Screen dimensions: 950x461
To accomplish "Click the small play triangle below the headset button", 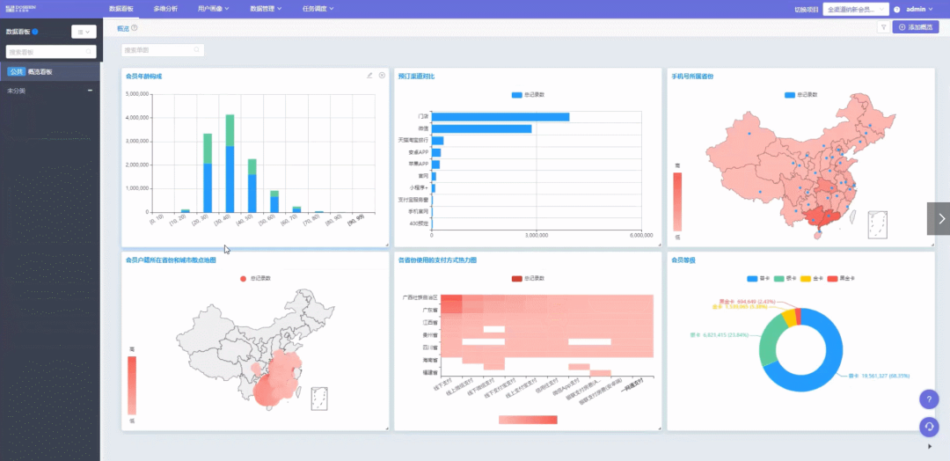I will click(x=930, y=446).
